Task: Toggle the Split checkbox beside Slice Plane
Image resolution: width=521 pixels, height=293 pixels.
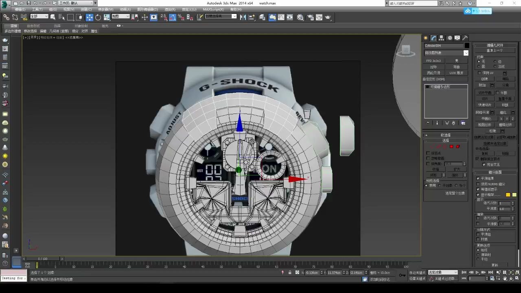Action: click(x=498, y=93)
